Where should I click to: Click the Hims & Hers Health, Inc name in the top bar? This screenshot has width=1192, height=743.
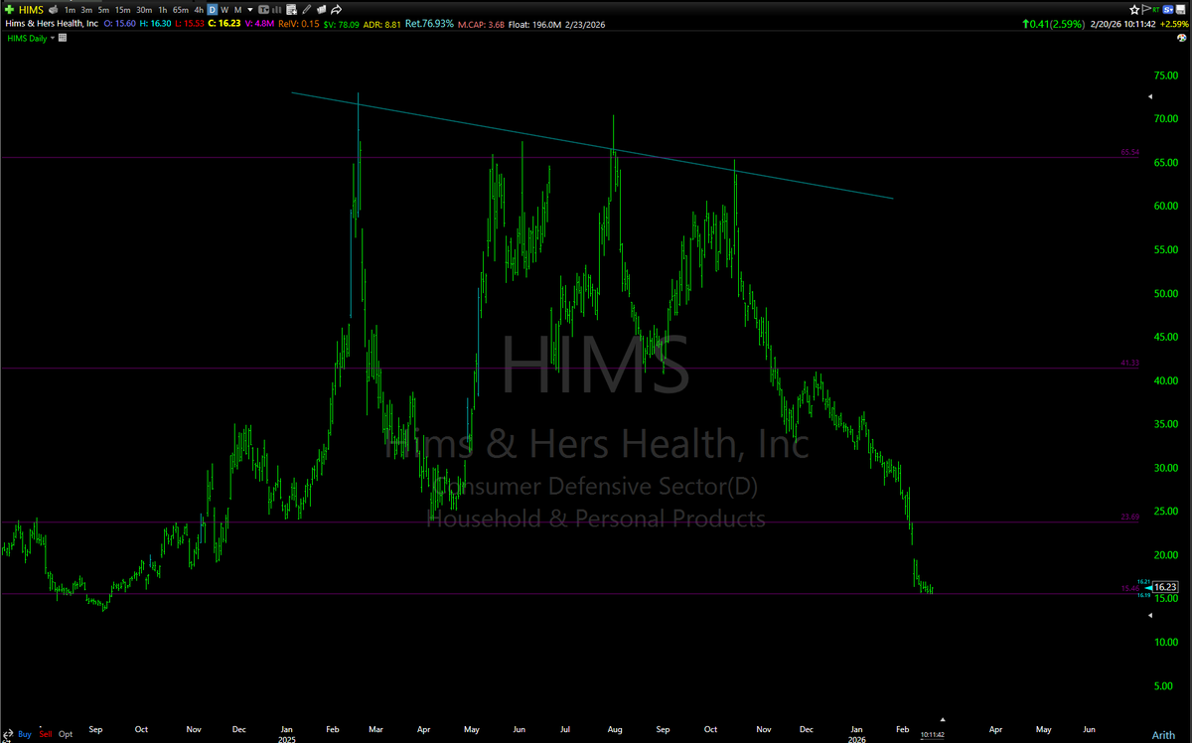point(52,24)
